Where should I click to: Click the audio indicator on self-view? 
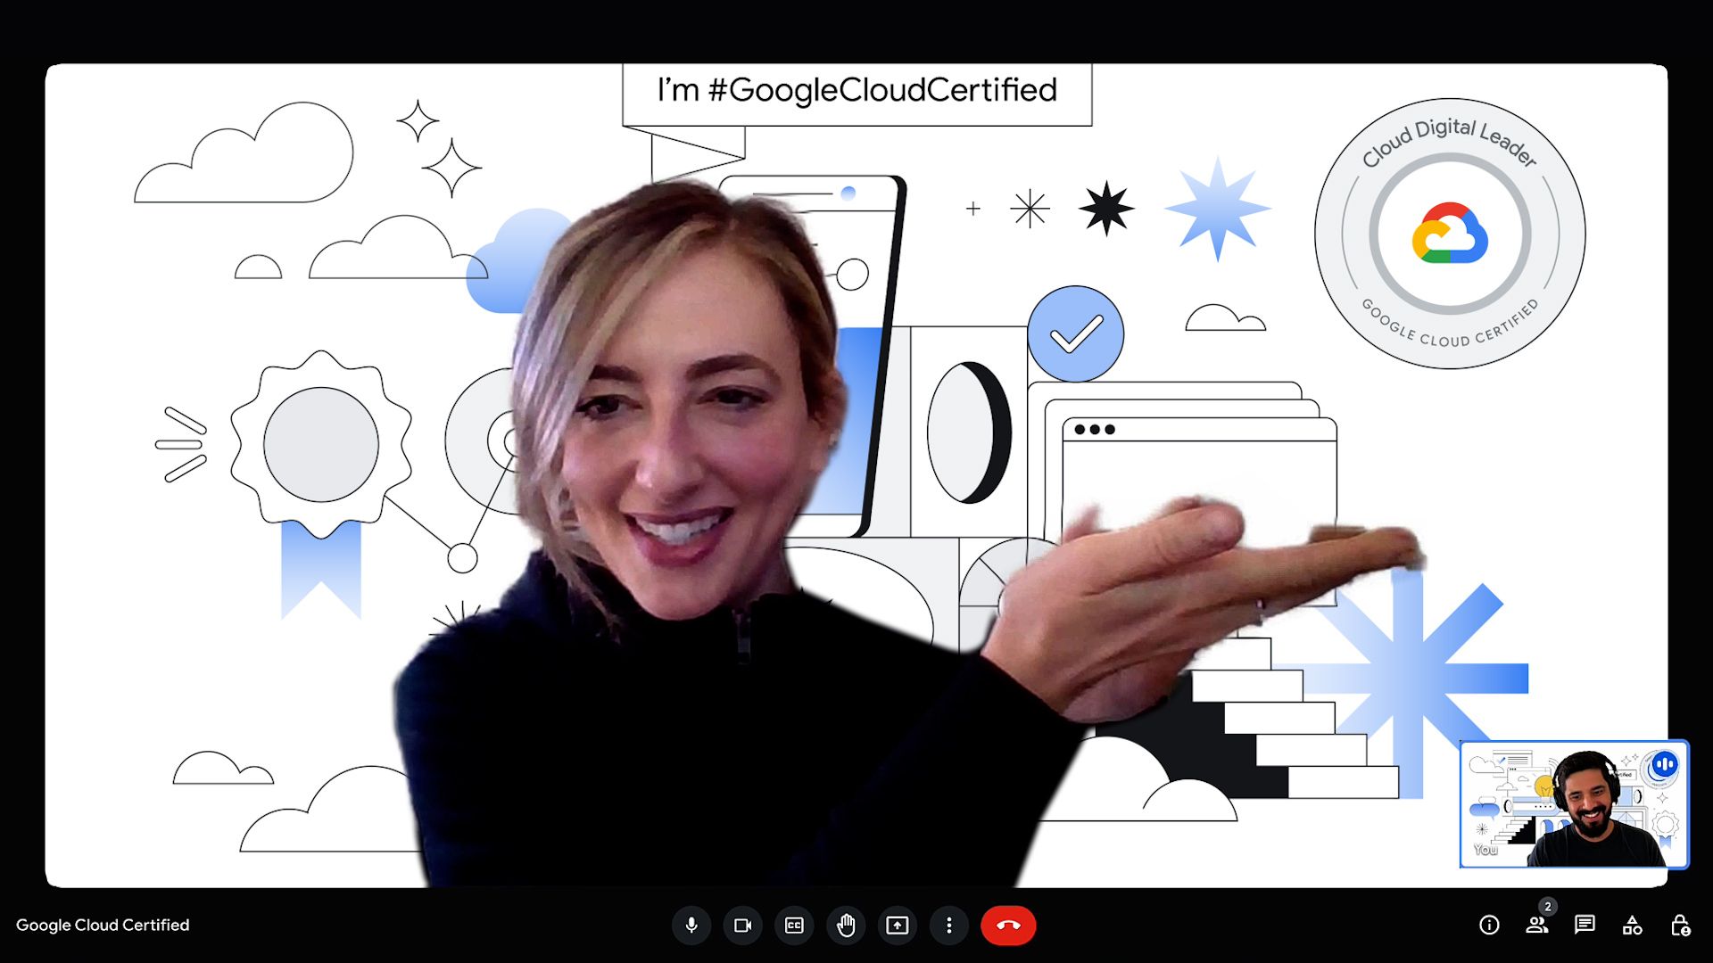pos(1665,764)
